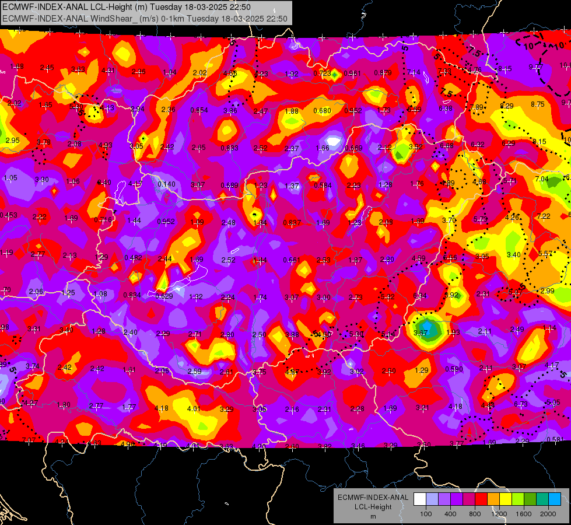571x525 pixels.
Task: Click the wind shear value 0.833
Action: [229, 148]
